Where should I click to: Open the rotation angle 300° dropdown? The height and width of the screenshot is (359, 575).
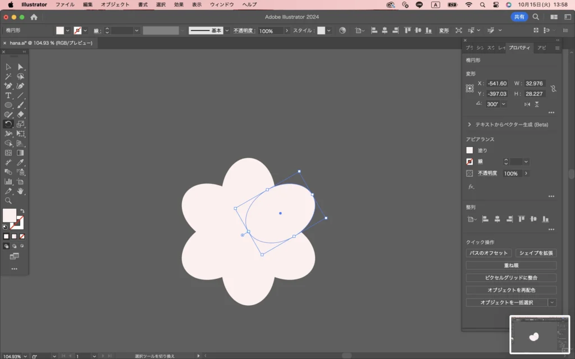pos(503,104)
